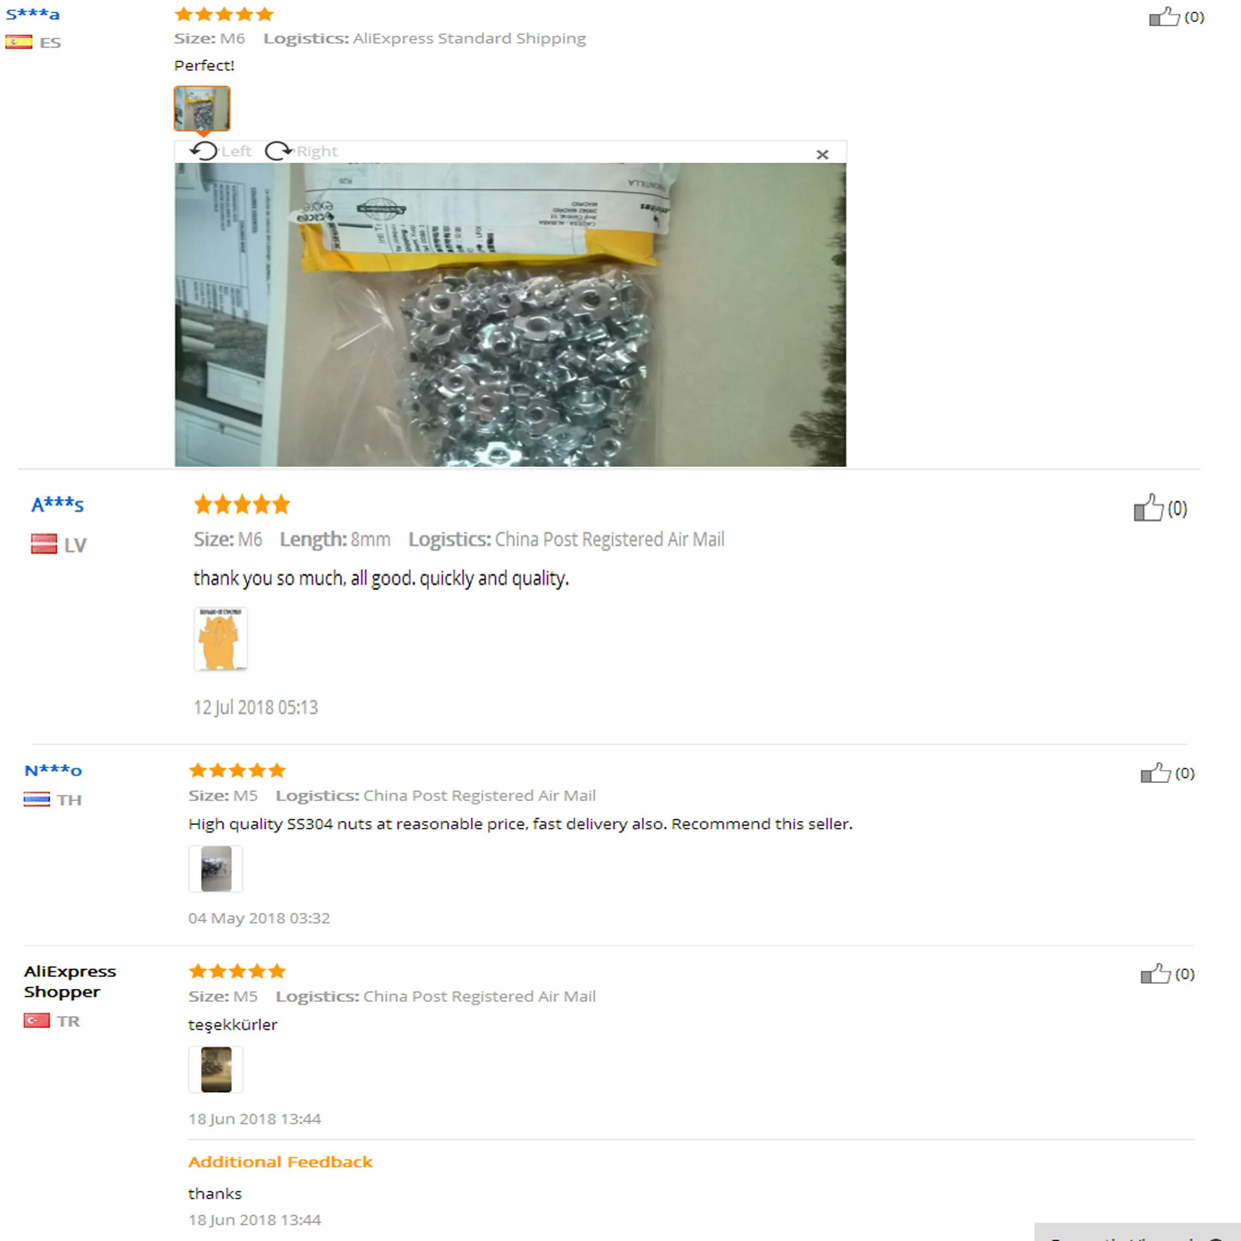1241x1241 pixels.
Task: Open the photo thumbnail in N***o's review
Action: [x=216, y=868]
